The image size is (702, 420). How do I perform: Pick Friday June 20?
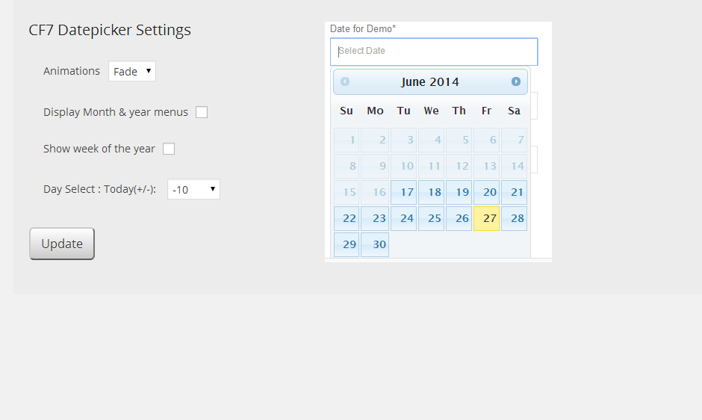tap(486, 192)
